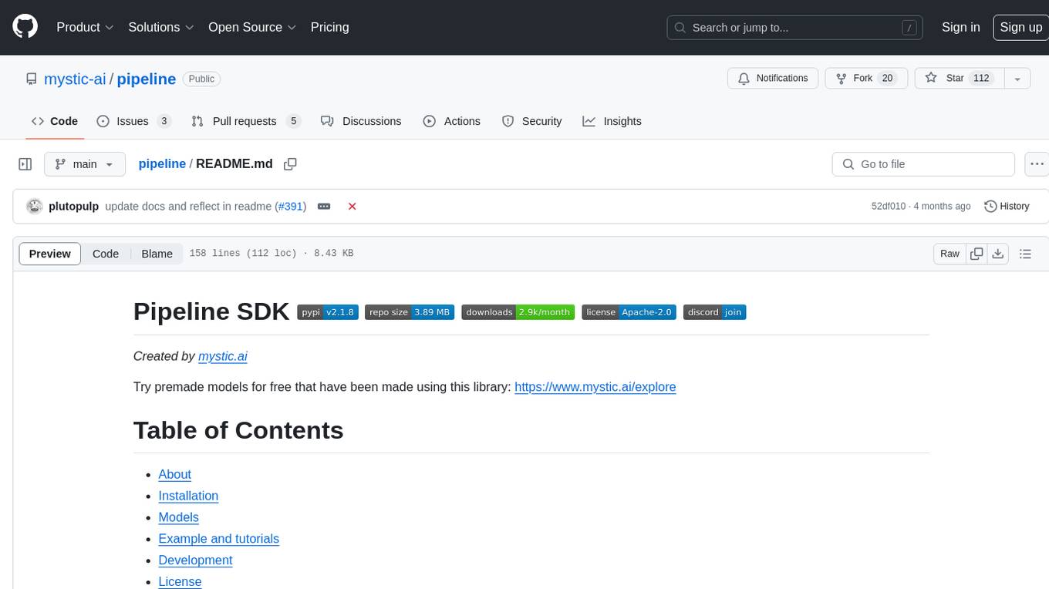Download the raw file
This screenshot has height=589, width=1049.
(997, 254)
